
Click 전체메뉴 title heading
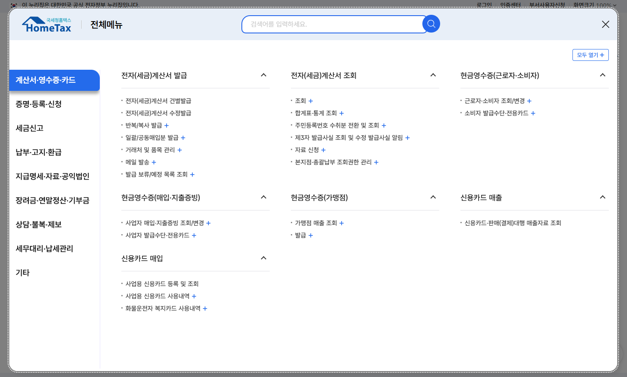pos(107,25)
